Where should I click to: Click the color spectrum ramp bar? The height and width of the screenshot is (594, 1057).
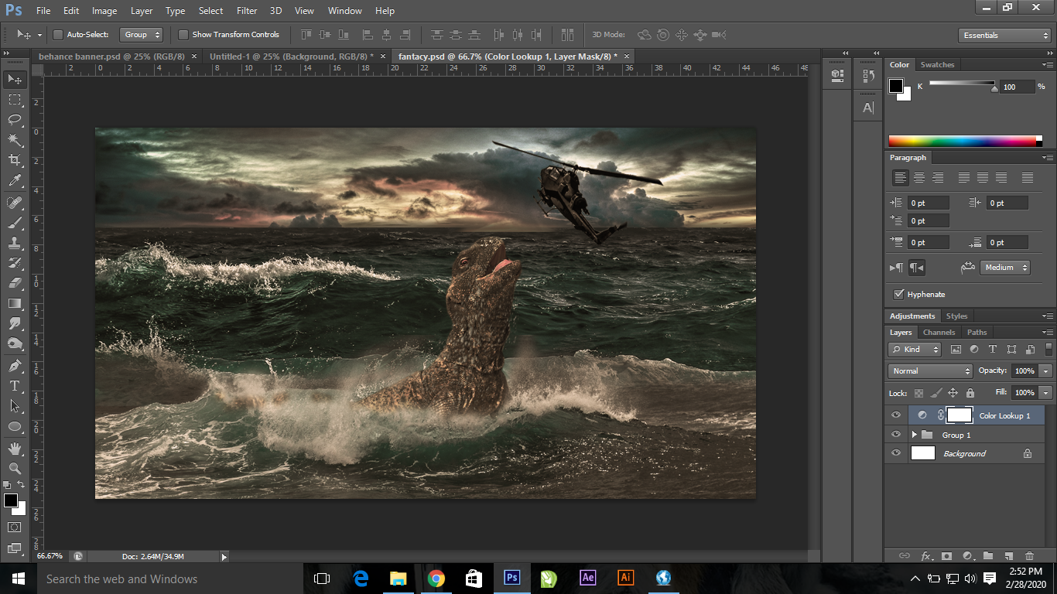(x=964, y=141)
